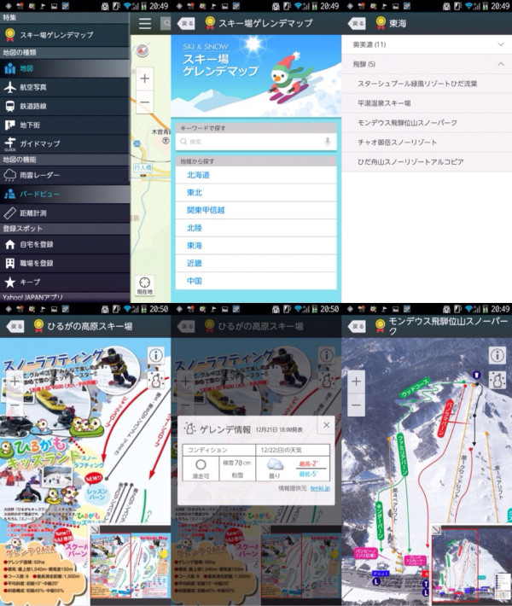Screen dimensions: 512x606
Task: Select the 北海道 region
Action: point(256,175)
